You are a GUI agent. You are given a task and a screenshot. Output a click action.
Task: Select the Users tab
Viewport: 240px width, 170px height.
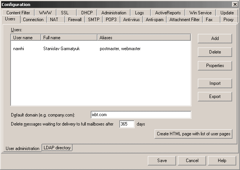pyautogui.click(x=10, y=19)
